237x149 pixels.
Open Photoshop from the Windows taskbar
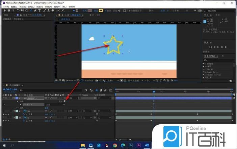click(131, 145)
